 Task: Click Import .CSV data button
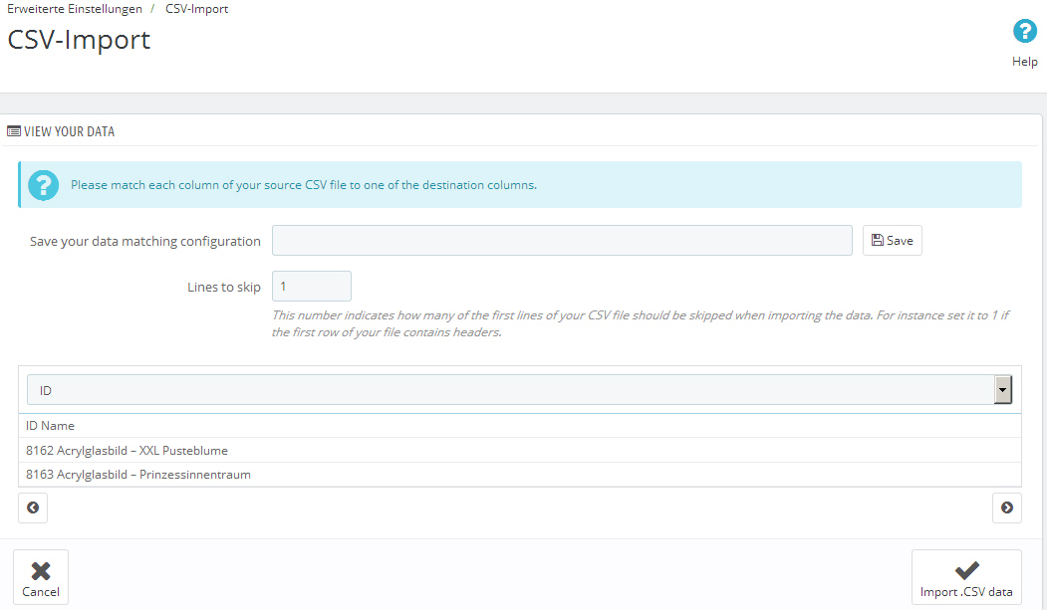pos(966,577)
